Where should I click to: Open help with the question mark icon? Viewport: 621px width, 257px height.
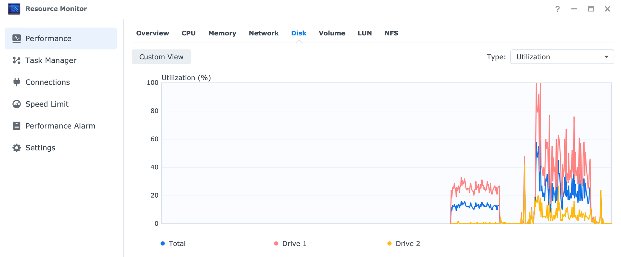(x=558, y=9)
